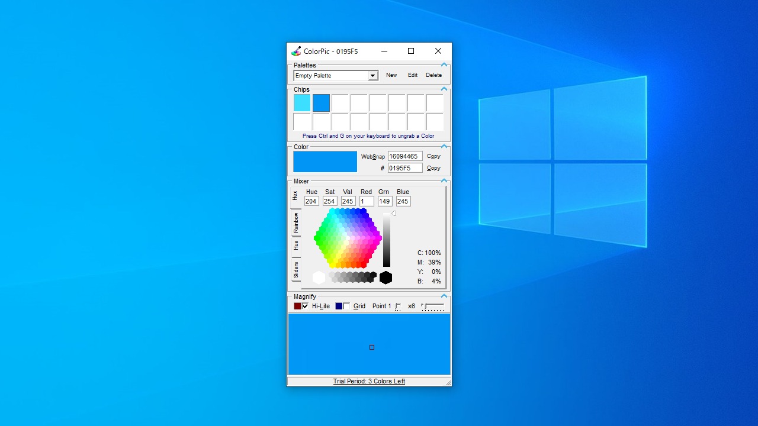Switch to the Hue mixer tab
Image resolution: width=758 pixels, height=426 pixels.
[296, 246]
